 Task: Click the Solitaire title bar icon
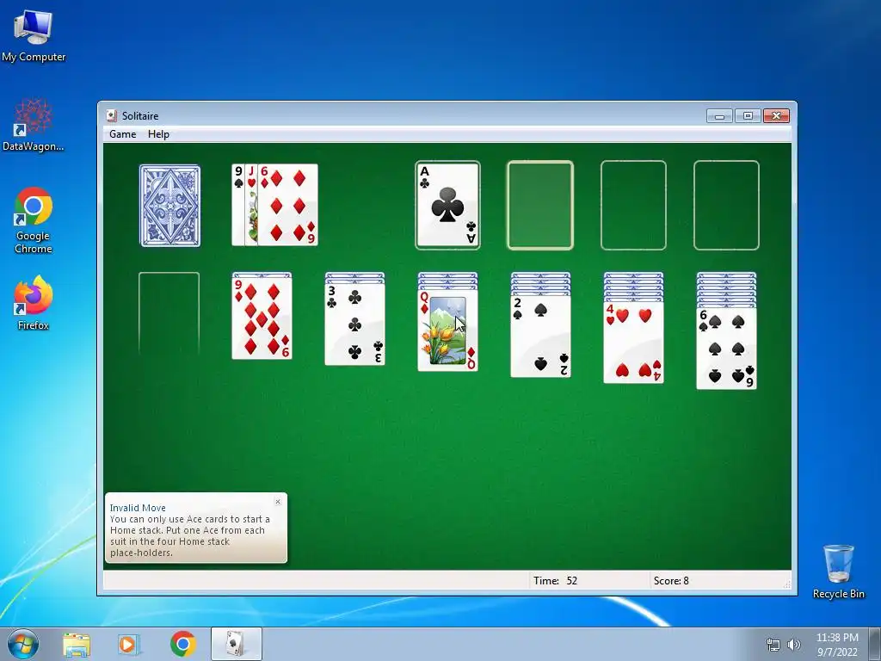coord(111,116)
